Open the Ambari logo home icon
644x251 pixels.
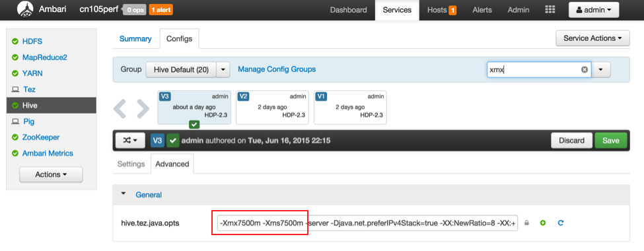click(25, 10)
